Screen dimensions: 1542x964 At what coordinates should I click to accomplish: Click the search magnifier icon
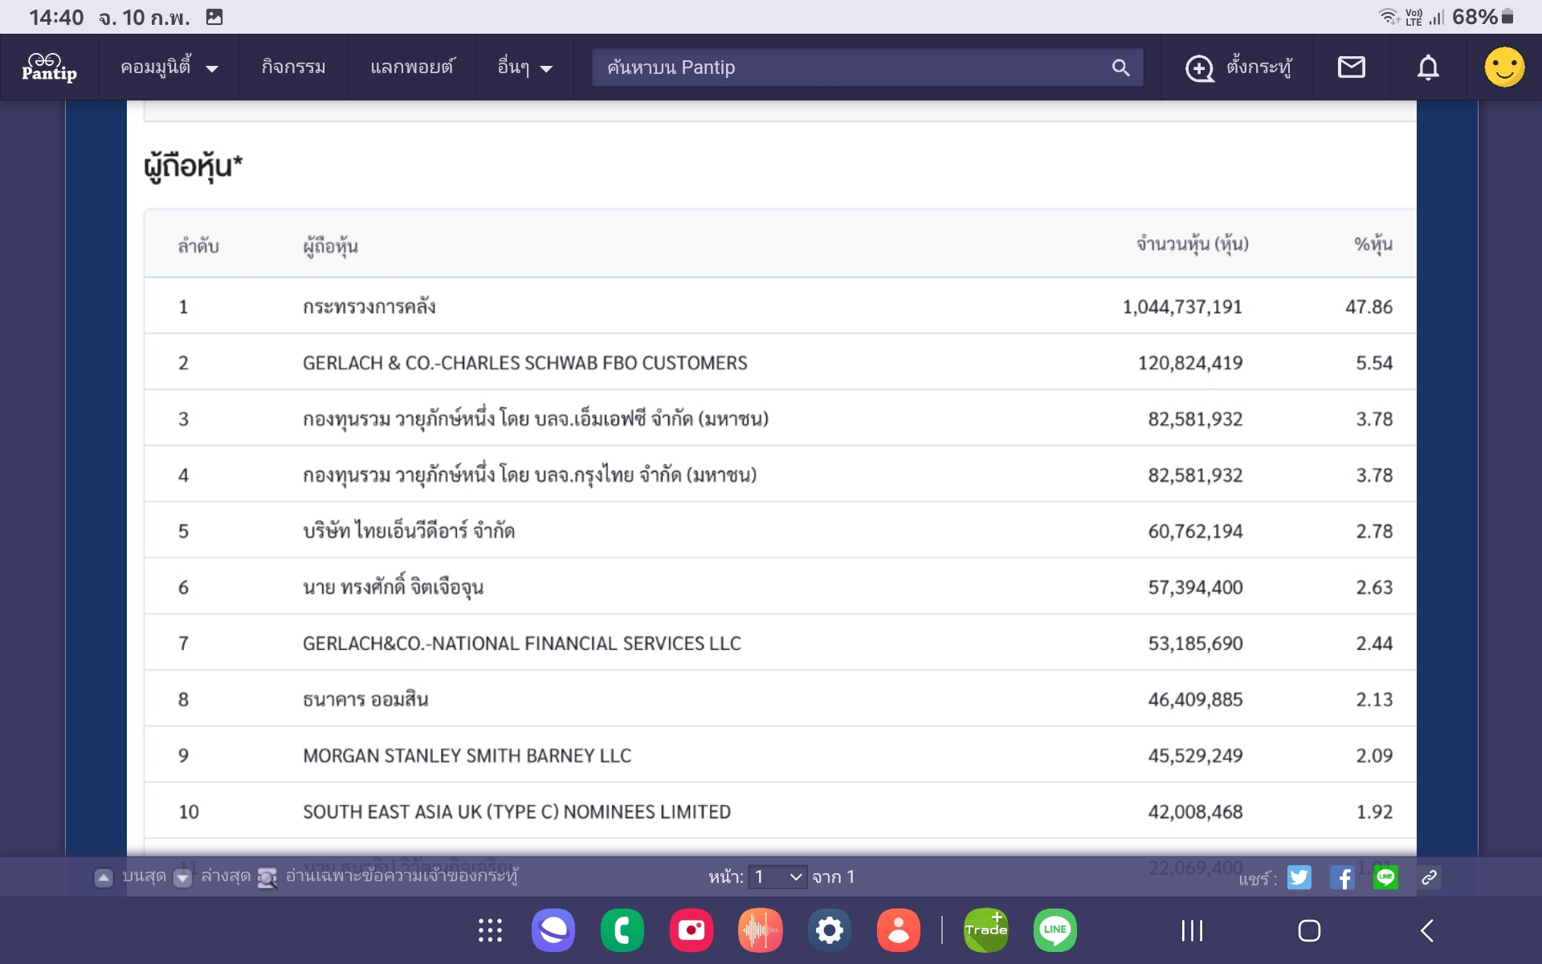click(1121, 67)
